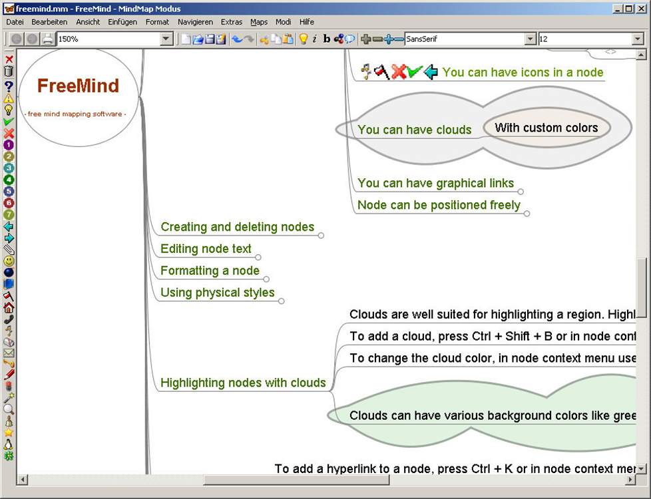This screenshot has width=651, height=499.
Task: Select 'Highlighting nodes with clouds' node
Action: click(243, 383)
